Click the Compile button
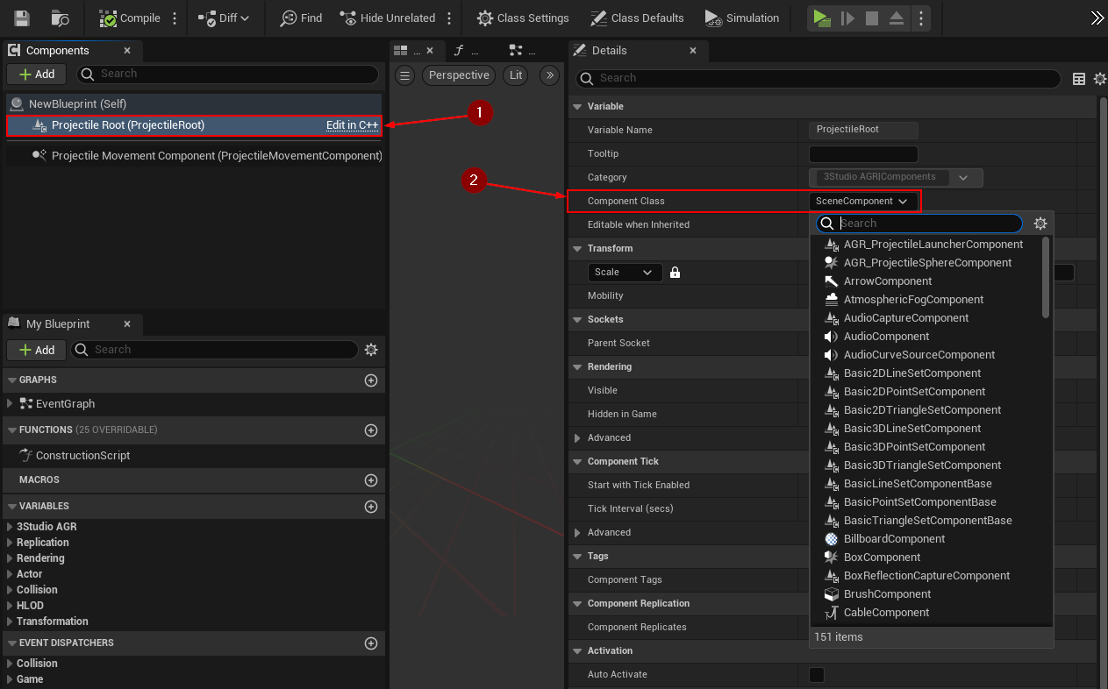The height and width of the screenshot is (689, 1108). pos(130,18)
